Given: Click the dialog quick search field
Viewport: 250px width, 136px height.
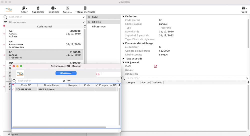Looking at the screenshot, I should [x=110, y=74].
